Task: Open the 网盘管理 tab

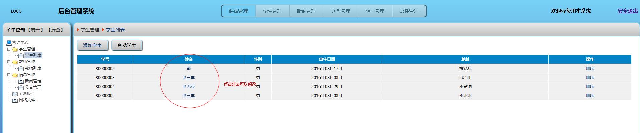Action: pos(341,11)
